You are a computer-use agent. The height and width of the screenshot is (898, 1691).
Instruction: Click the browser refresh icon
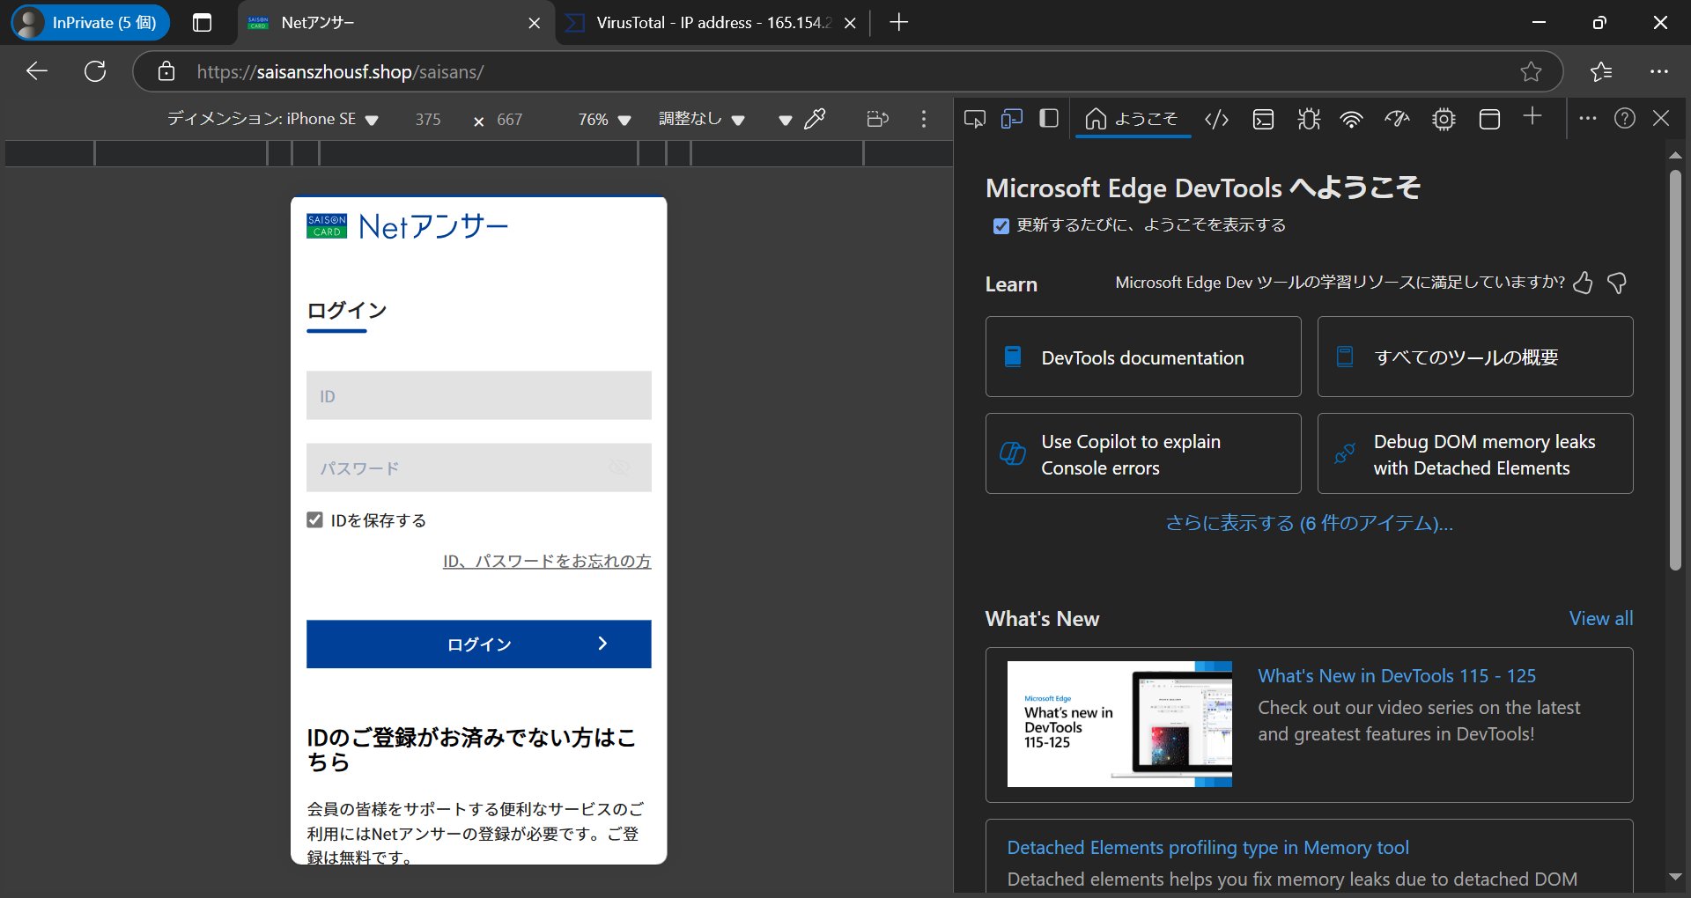pyautogui.click(x=95, y=71)
